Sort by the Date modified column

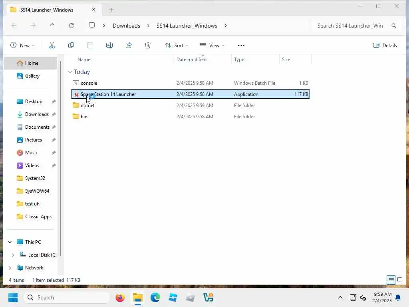click(191, 60)
